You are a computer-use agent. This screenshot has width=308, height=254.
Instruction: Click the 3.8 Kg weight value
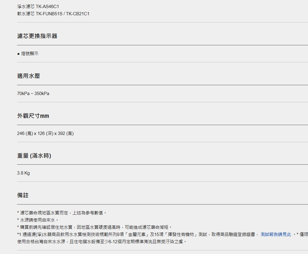point(23,173)
